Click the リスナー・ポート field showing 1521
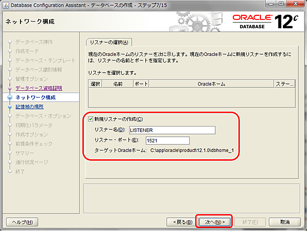Viewport: 307px width, 231px height. tap(168, 140)
